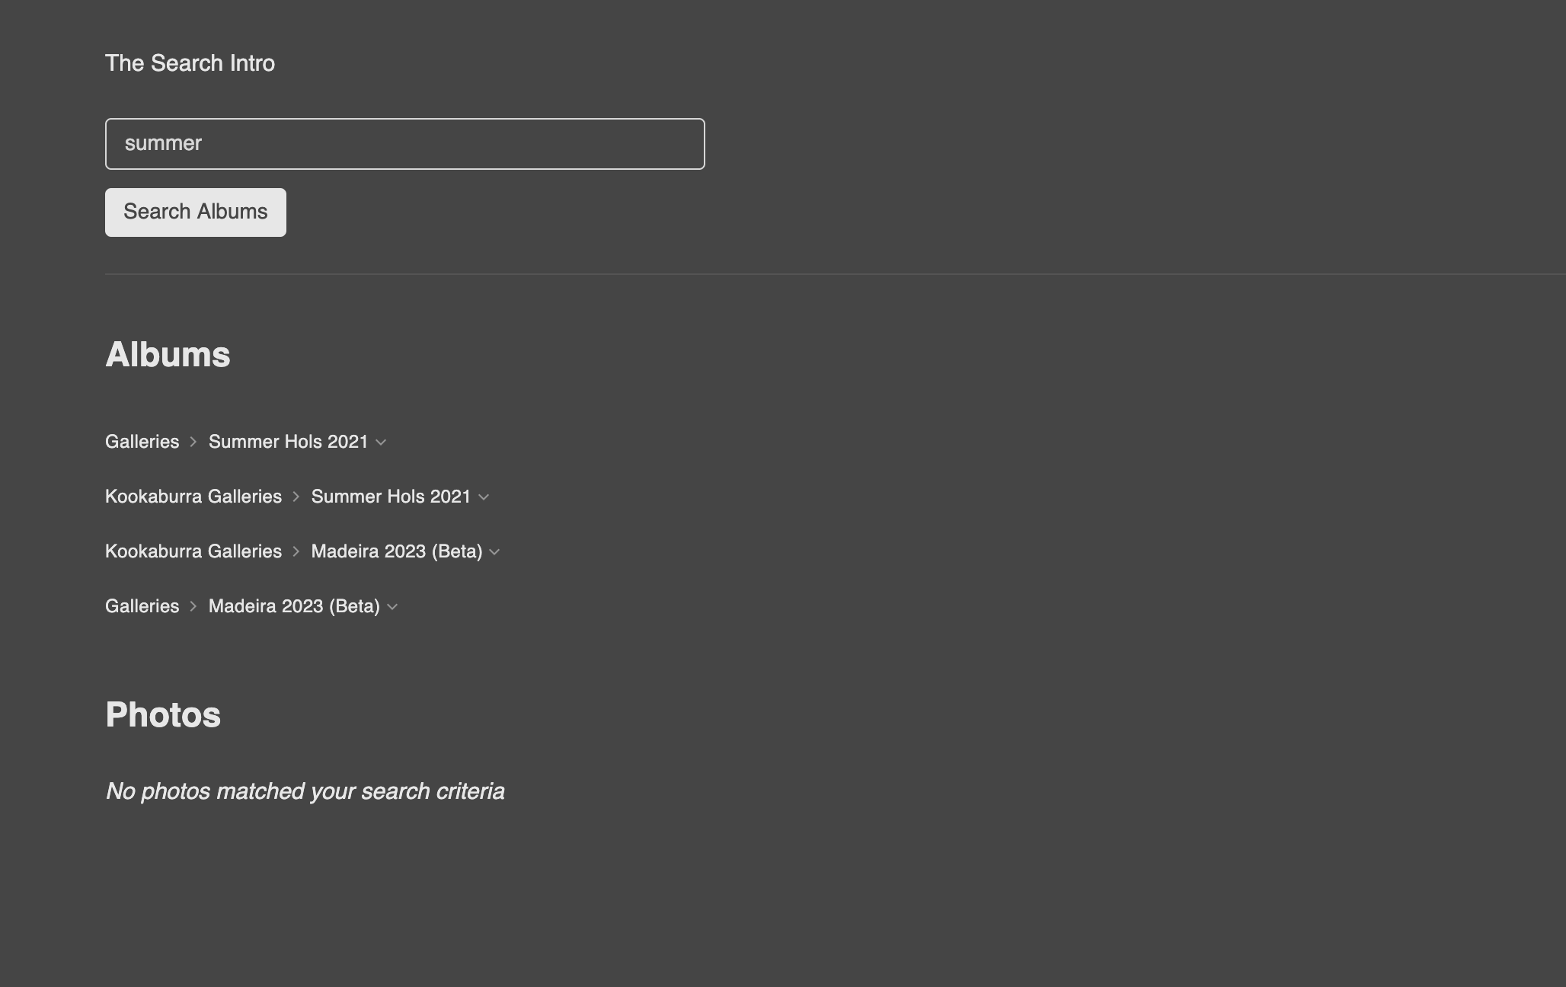
Task: Click the search field containing "summer"
Action: pos(404,144)
